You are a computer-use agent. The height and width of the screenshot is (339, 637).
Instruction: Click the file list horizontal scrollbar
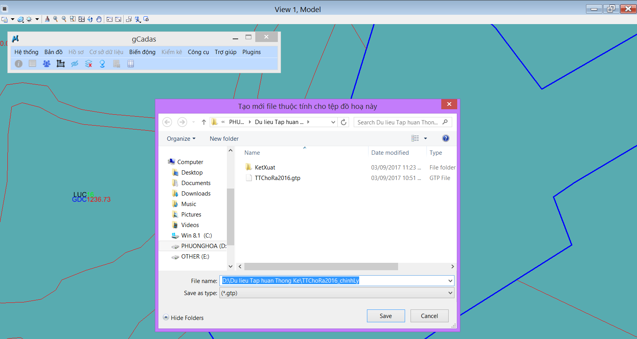[x=321, y=267]
